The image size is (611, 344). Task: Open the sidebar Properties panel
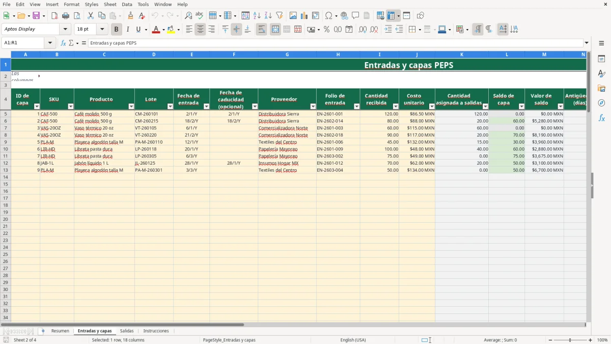click(601, 59)
